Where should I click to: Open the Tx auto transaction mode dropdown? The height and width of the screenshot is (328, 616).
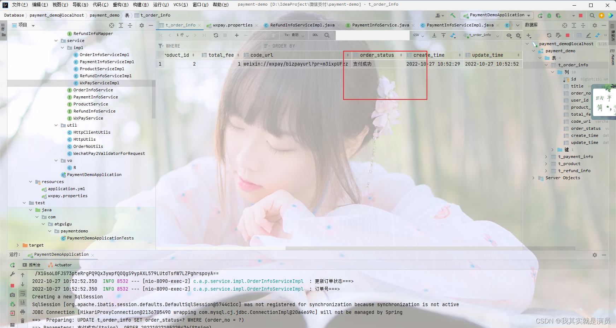point(294,35)
